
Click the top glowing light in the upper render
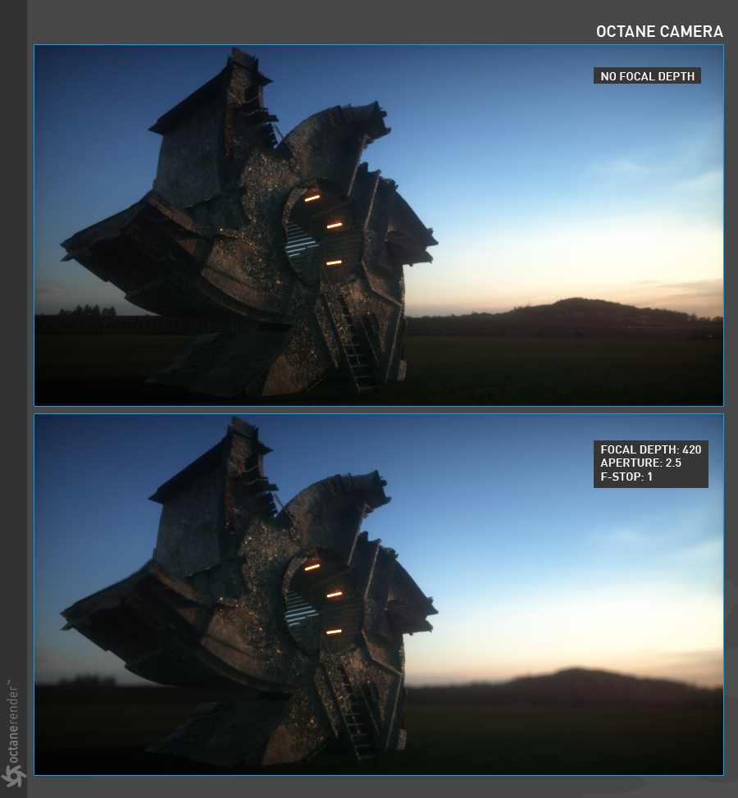[312, 198]
